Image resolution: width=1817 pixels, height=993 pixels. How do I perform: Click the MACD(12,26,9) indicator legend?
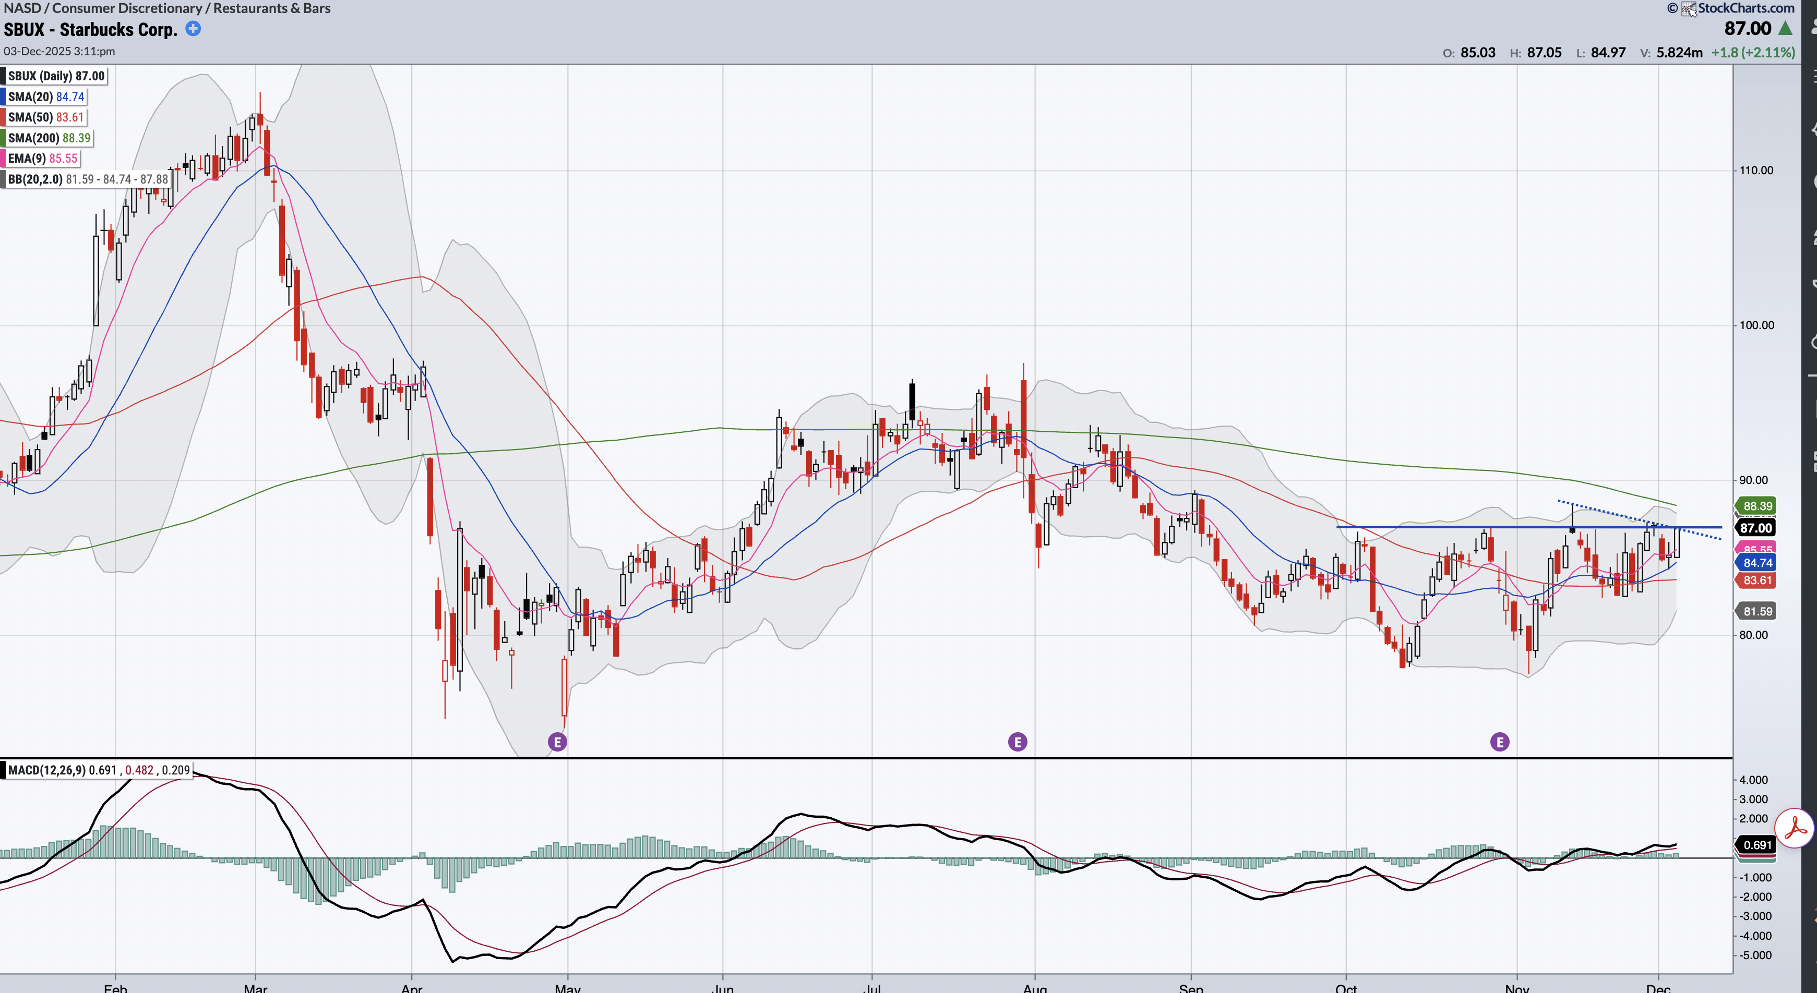coord(98,770)
